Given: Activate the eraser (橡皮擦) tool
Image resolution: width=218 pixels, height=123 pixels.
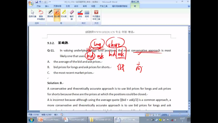Looking at the screenshot, I should 72,15.
